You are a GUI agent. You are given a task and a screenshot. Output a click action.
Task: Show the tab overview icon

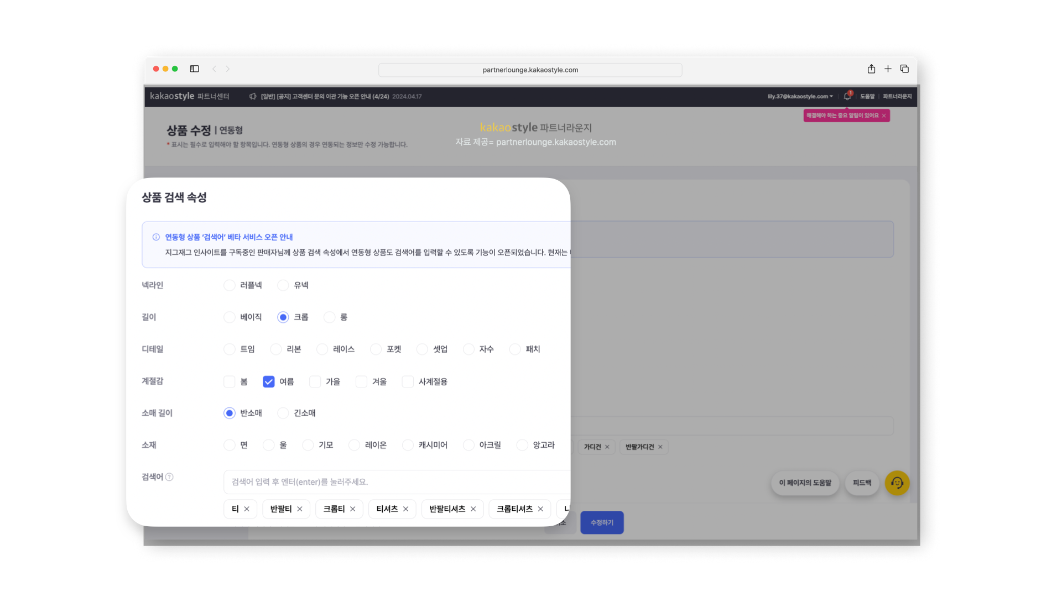pos(904,69)
